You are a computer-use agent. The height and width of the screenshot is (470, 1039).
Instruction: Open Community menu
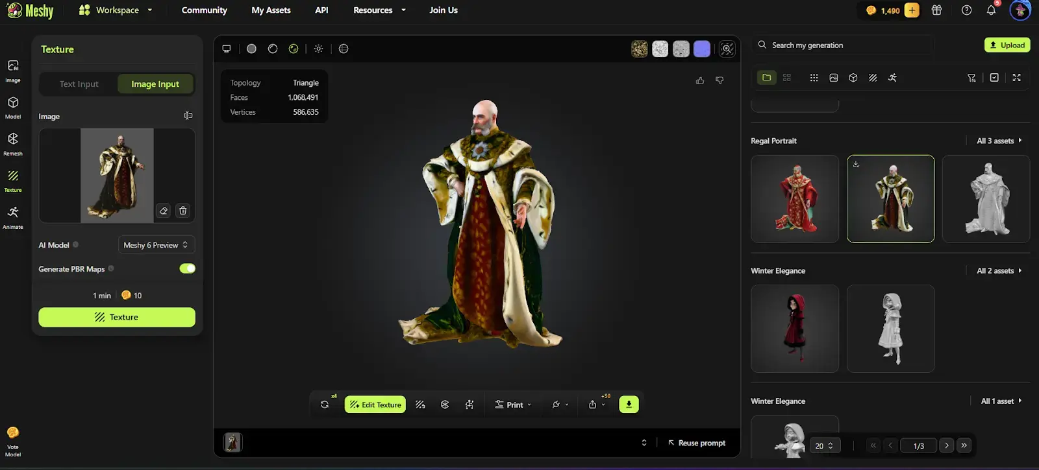click(204, 10)
